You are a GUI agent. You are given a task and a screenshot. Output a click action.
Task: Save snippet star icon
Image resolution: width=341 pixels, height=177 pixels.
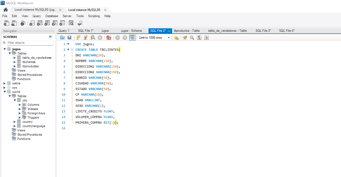tap(176, 38)
